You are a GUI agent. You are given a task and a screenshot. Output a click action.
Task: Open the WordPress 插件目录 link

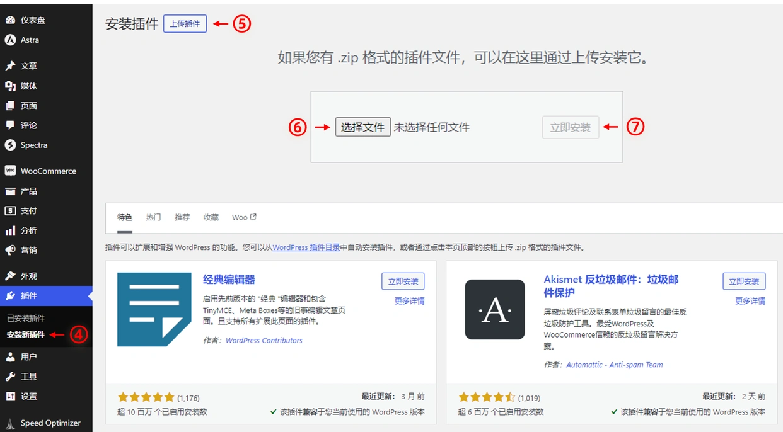(305, 247)
